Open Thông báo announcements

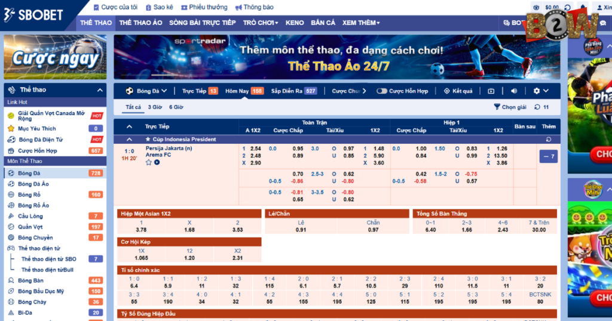pyautogui.click(x=254, y=7)
